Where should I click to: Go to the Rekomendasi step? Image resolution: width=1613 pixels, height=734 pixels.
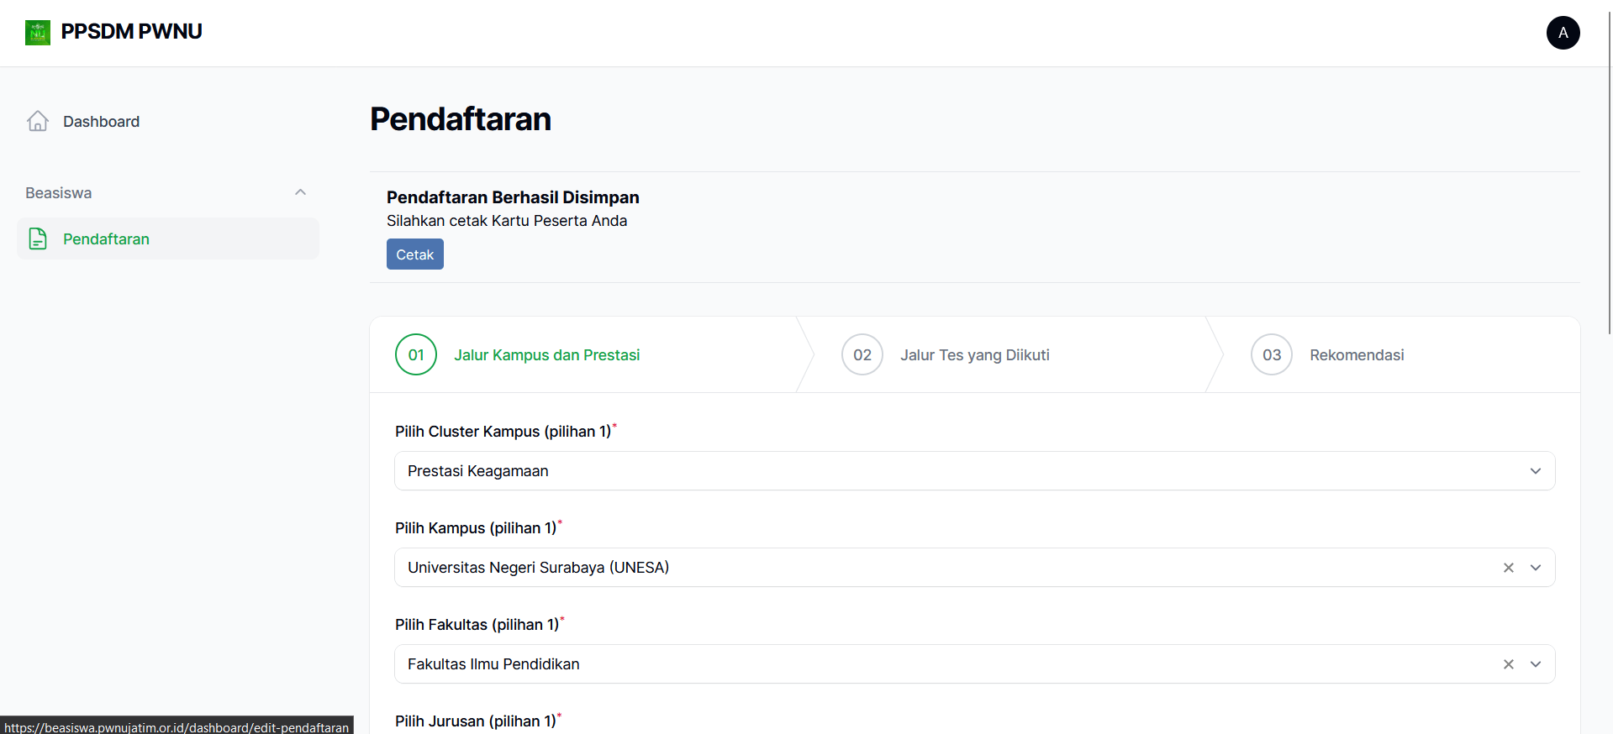(x=1356, y=355)
